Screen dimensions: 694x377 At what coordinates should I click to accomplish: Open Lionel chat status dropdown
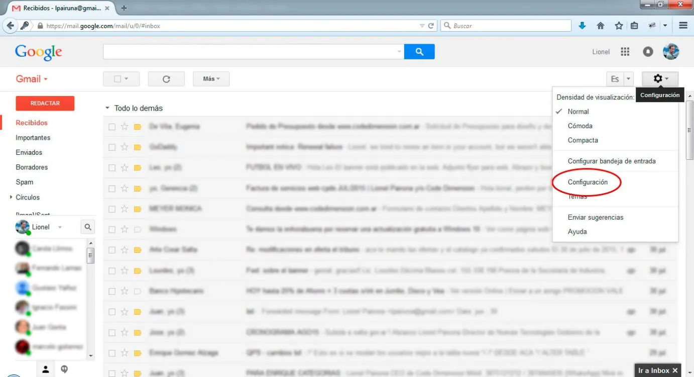(x=60, y=227)
